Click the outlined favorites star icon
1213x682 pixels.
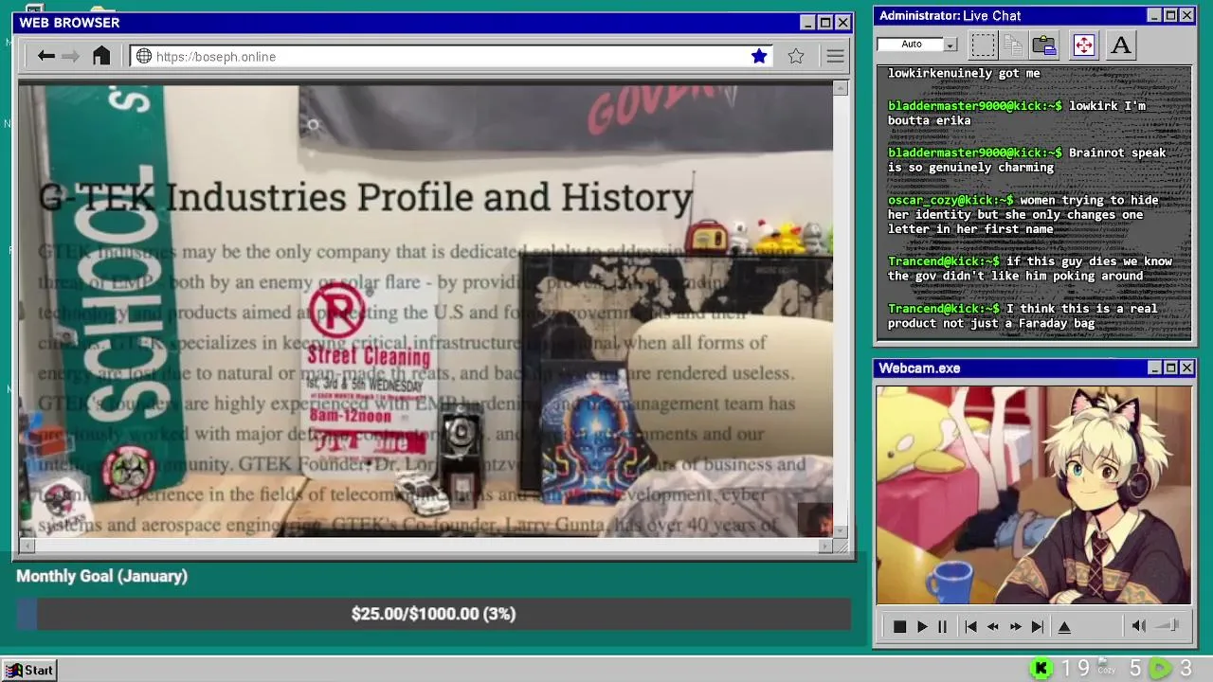click(x=796, y=56)
